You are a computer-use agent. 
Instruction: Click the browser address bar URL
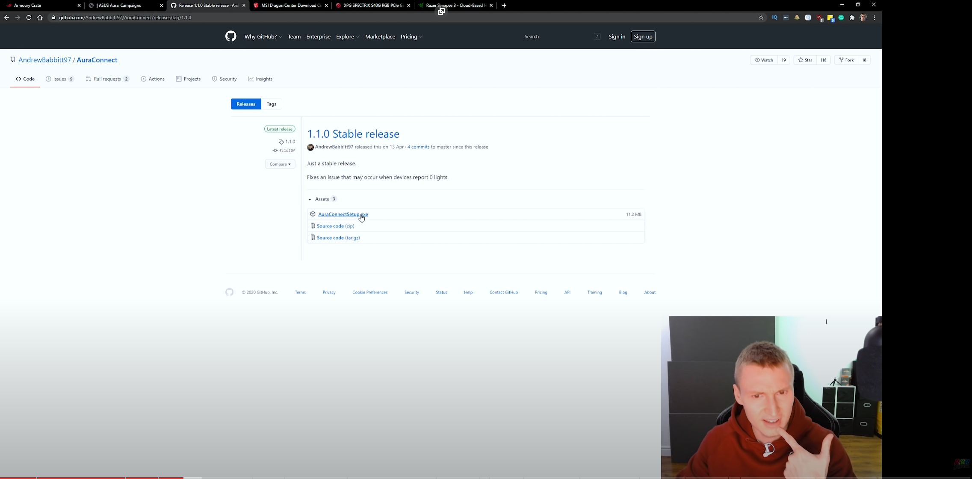point(125,18)
